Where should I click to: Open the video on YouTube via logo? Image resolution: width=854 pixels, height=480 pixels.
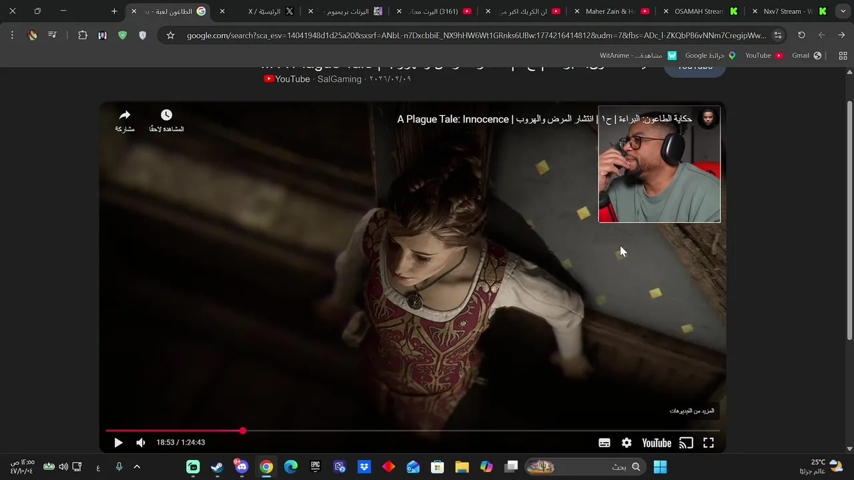[x=657, y=443]
